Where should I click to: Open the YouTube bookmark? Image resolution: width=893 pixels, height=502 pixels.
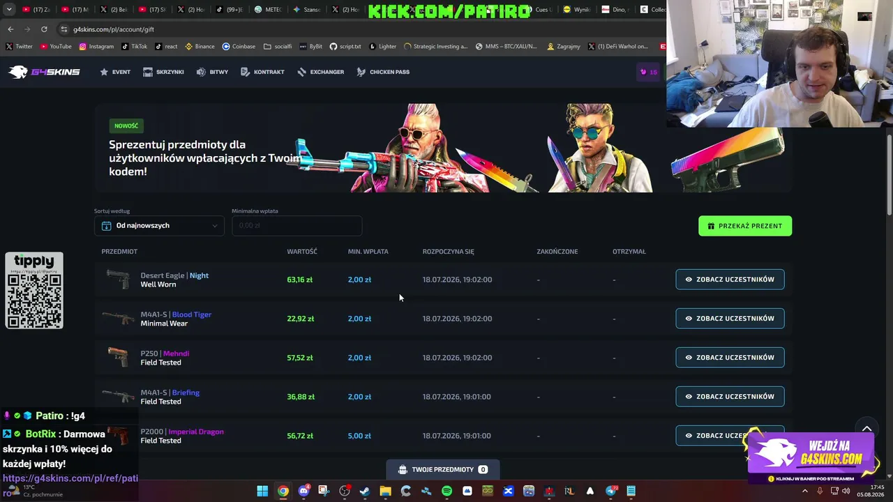[x=56, y=47]
